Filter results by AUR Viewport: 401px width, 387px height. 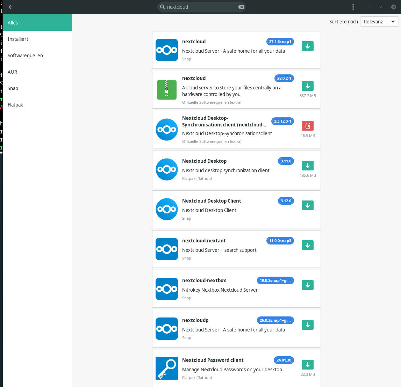tap(37, 72)
